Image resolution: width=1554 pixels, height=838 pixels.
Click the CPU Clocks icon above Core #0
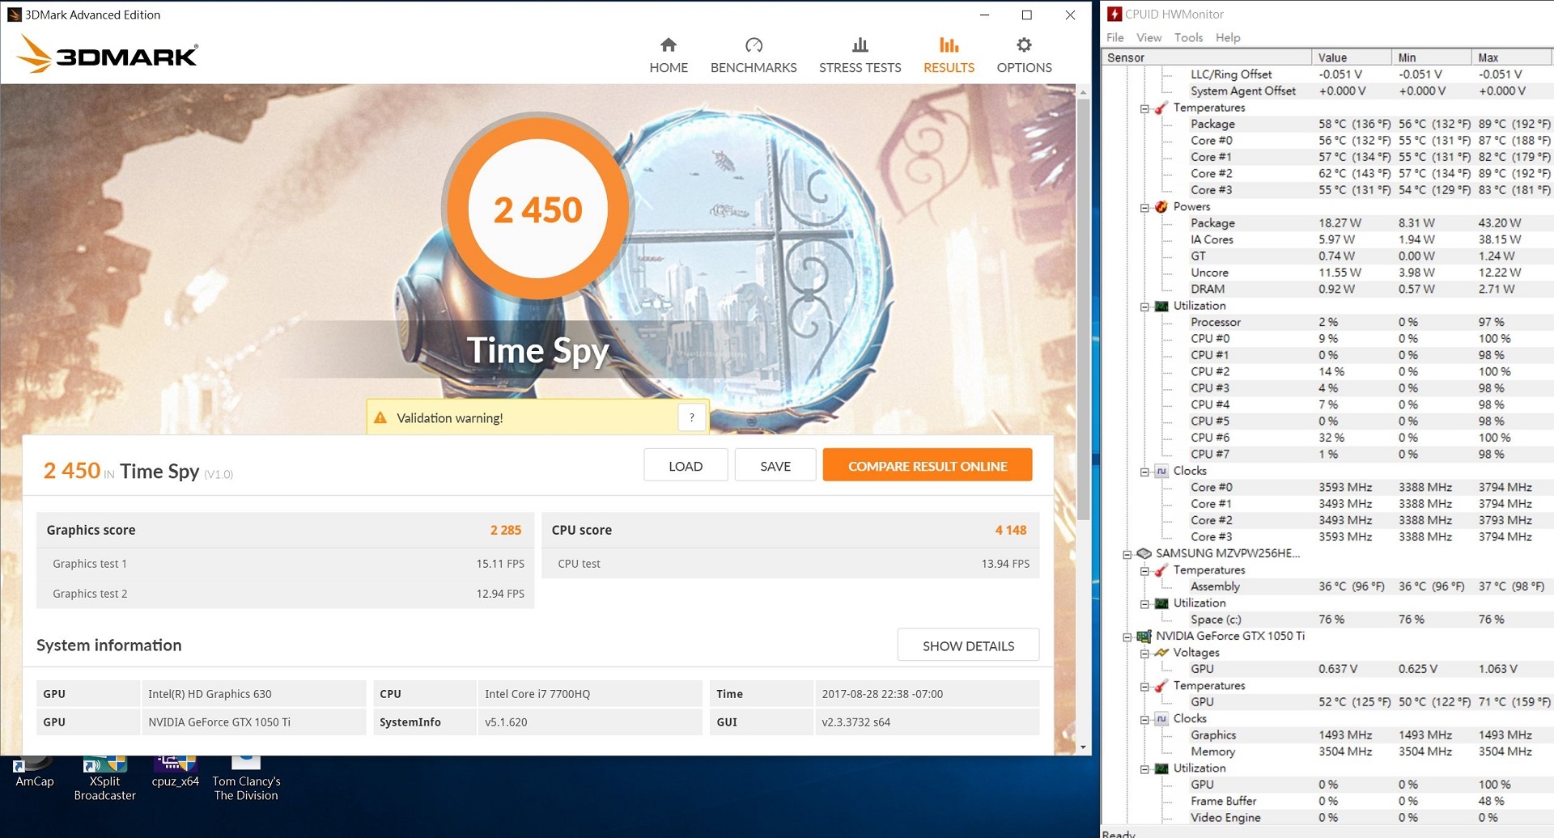tap(1161, 471)
